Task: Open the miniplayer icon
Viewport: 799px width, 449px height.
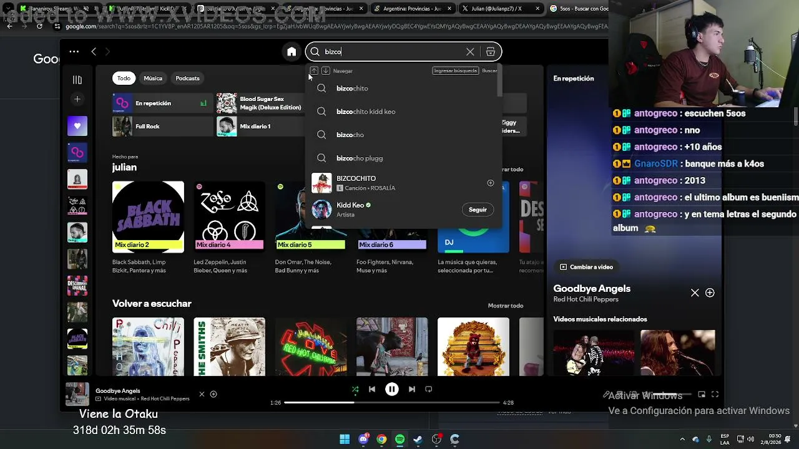Action: [x=702, y=395]
